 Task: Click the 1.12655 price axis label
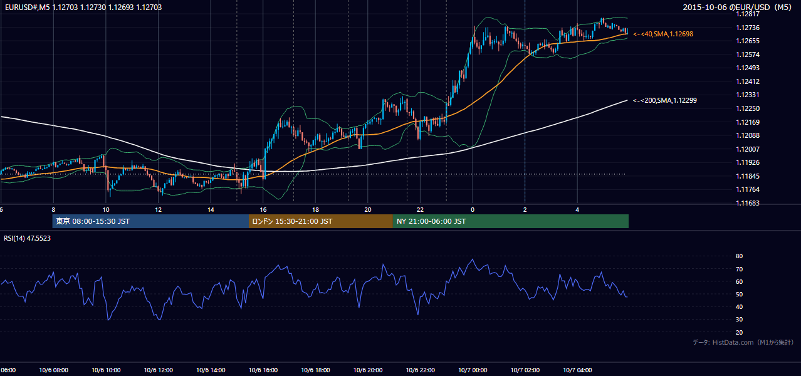tap(748, 41)
